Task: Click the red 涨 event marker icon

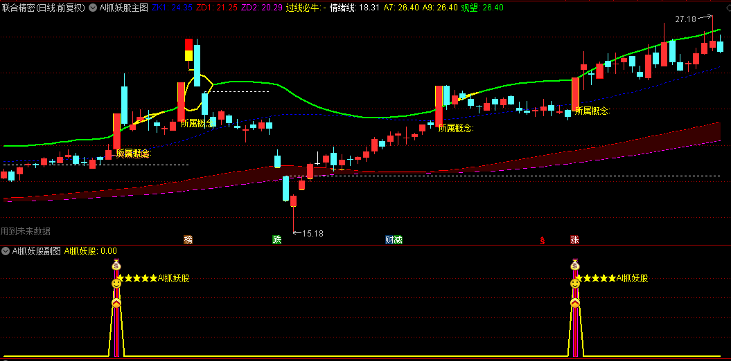Action: (x=575, y=240)
